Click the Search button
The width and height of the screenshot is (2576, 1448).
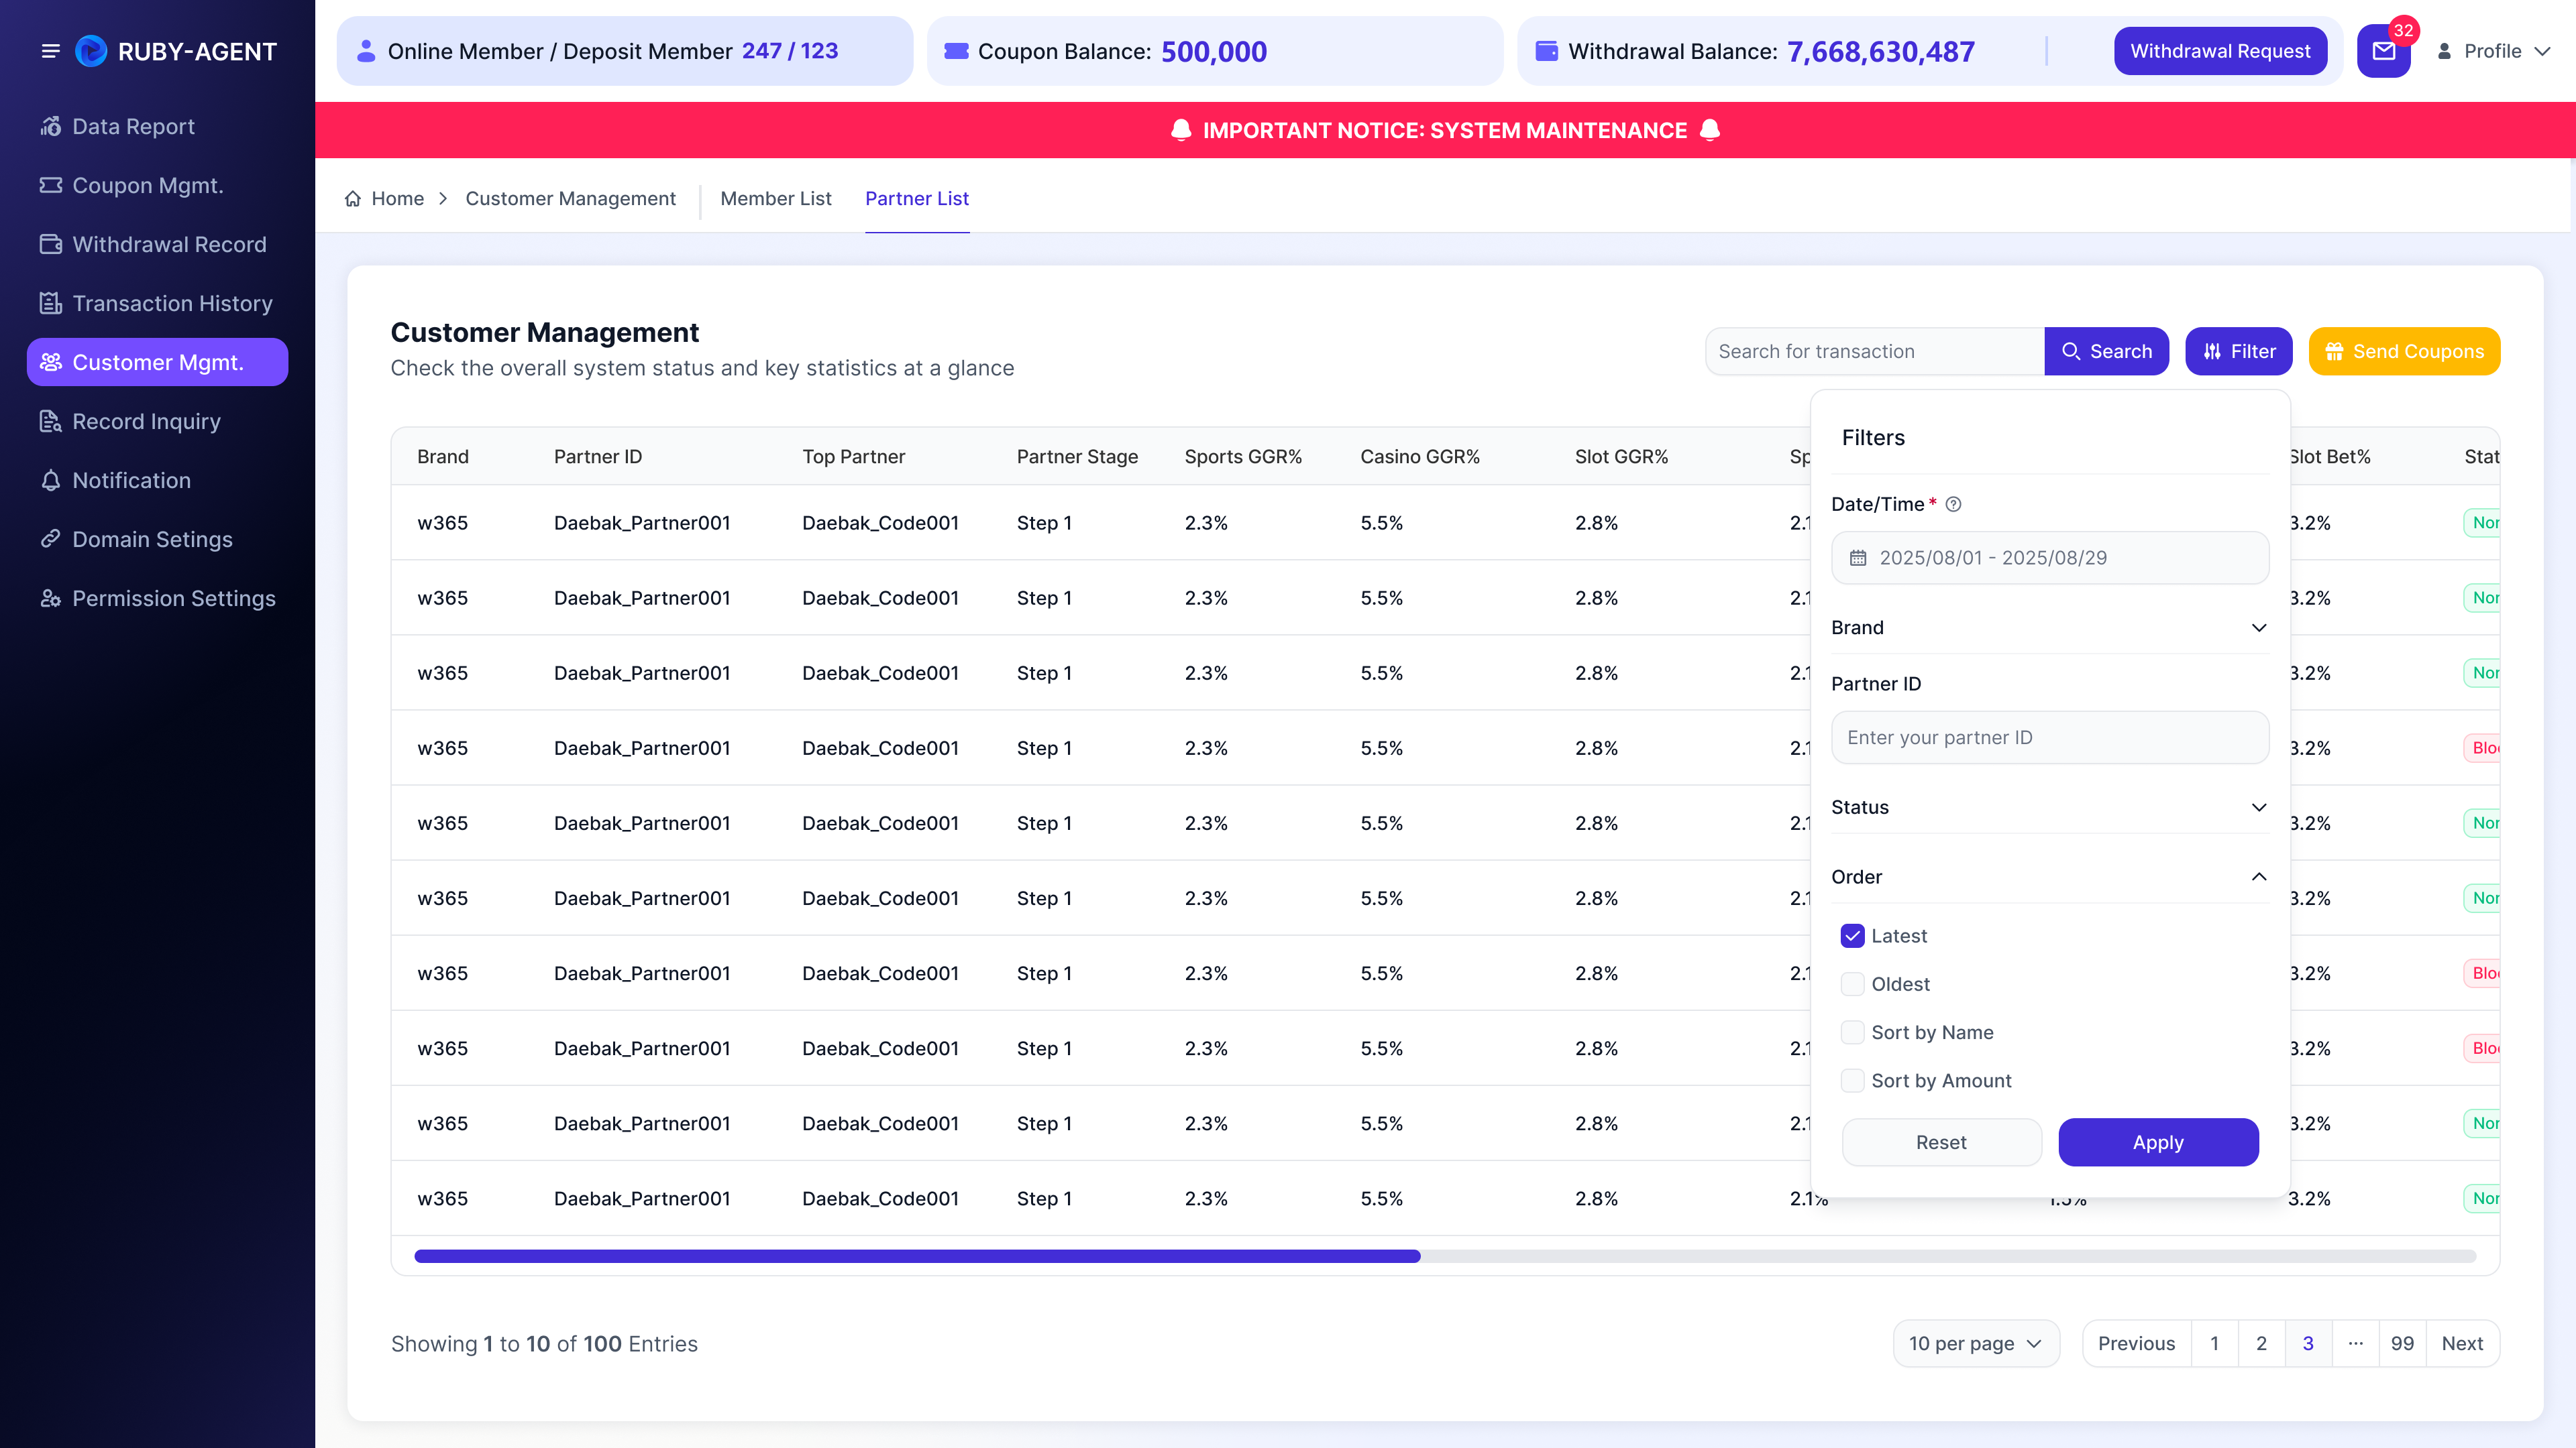(x=2106, y=352)
